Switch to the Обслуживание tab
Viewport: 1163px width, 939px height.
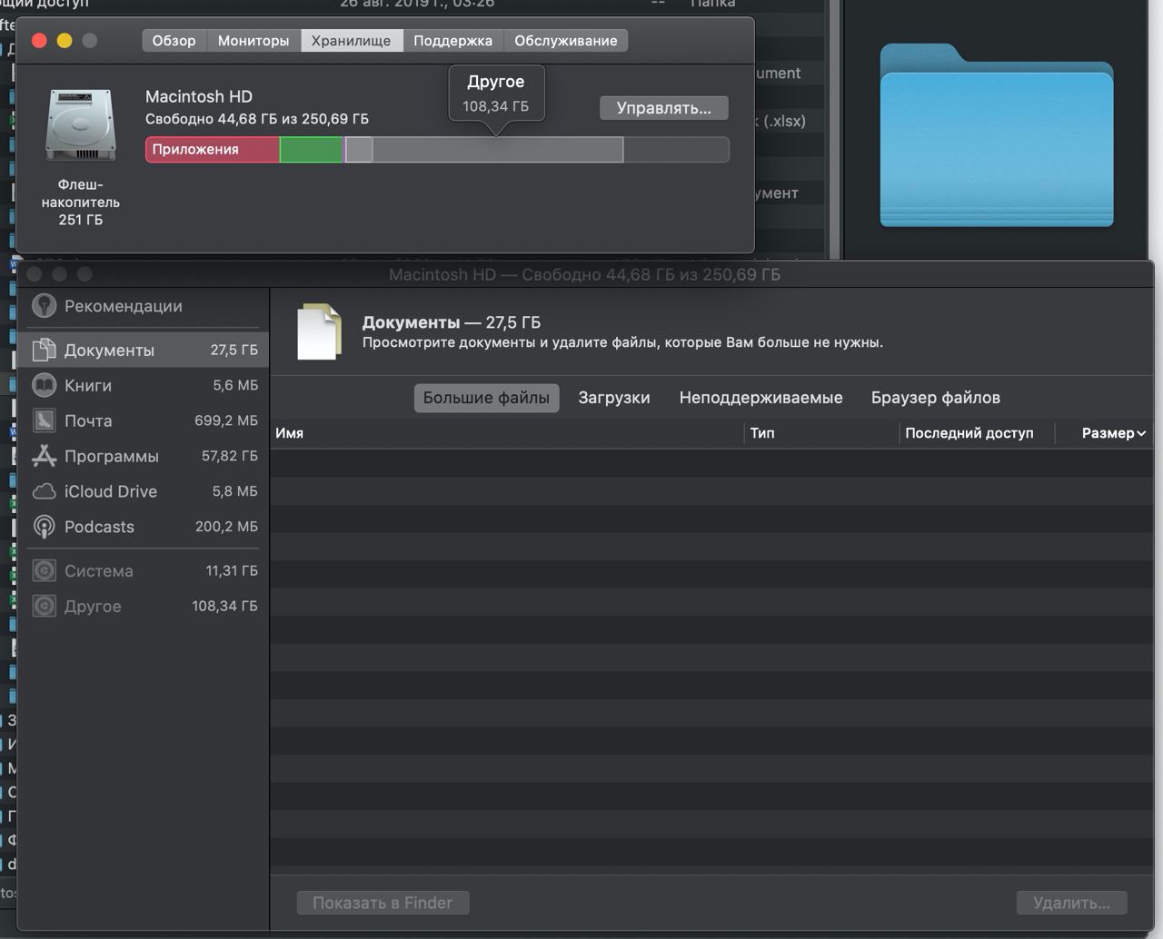[566, 40]
